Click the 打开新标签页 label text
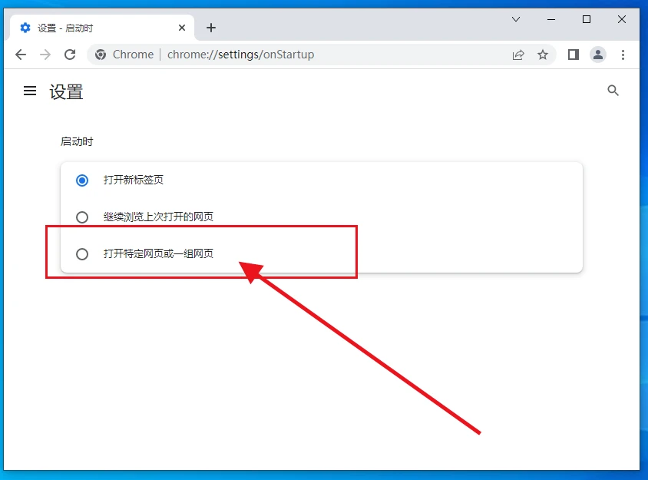 coord(134,180)
